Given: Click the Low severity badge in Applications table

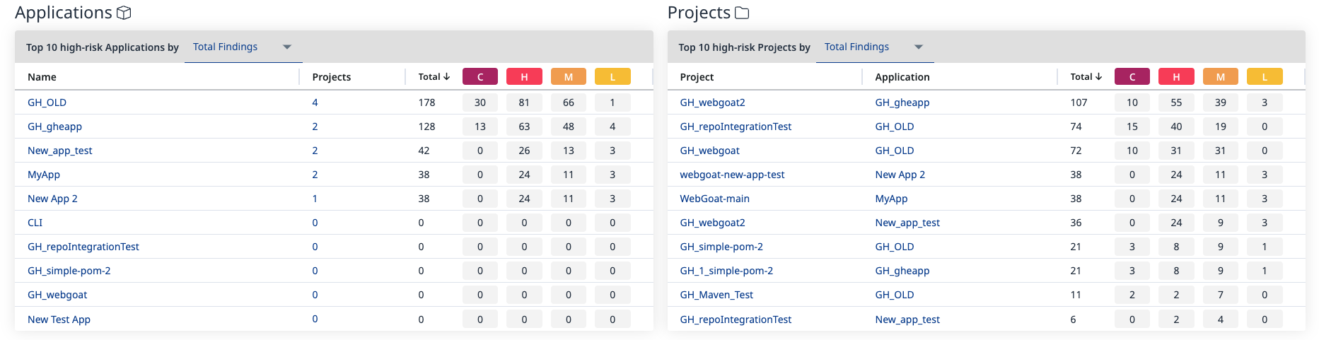Looking at the screenshot, I should click(x=612, y=77).
